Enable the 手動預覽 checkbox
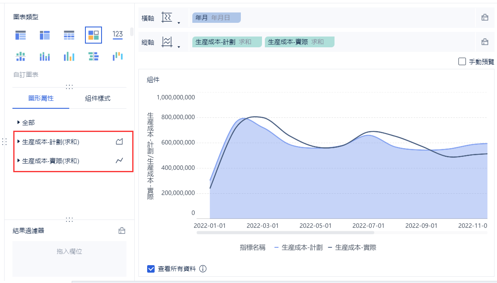The height and width of the screenshot is (283, 497). [462, 62]
